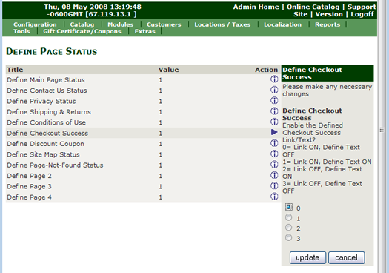Open the Reports menu

click(328, 24)
